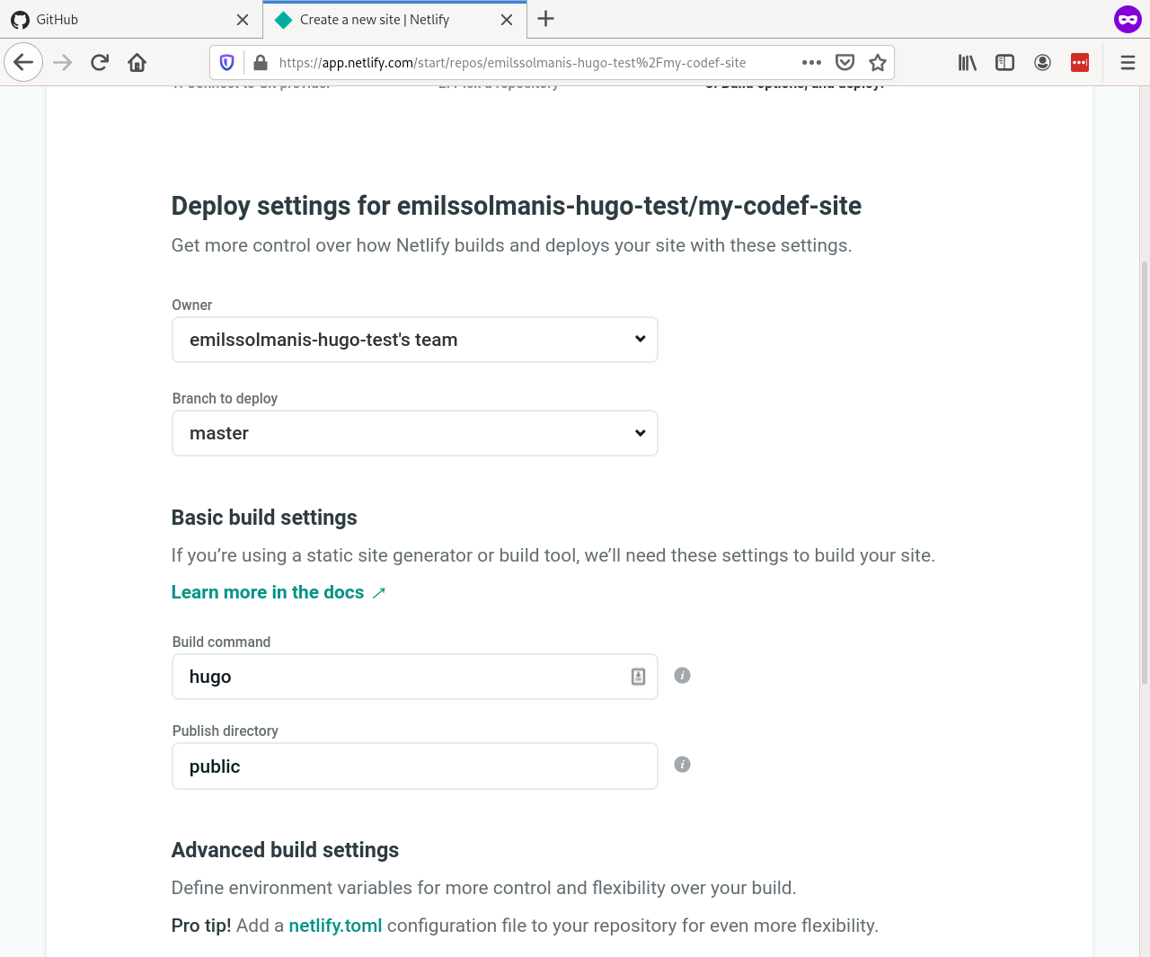Image resolution: width=1150 pixels, height=957 pixels.
Task: Click autofill icon inside Build command field
Action: point(638,677)
